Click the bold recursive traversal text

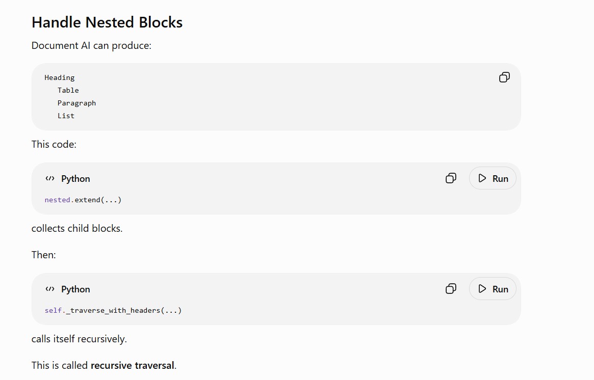click(132, 365)
